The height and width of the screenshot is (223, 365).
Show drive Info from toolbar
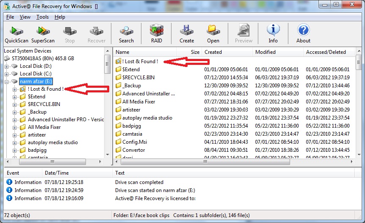[x=273, y=34]
